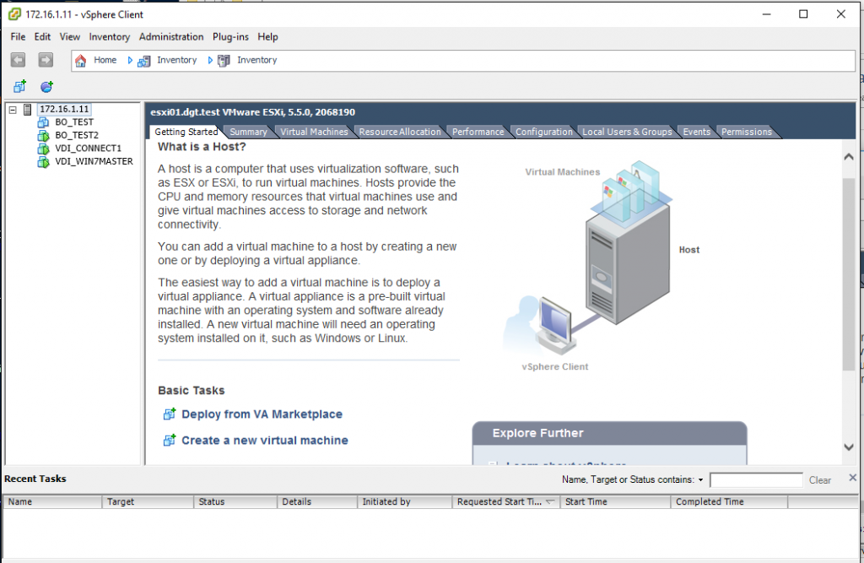Click the VDI_WIN7MASTER virtual machine icon
864x563 pixels.
43,161
